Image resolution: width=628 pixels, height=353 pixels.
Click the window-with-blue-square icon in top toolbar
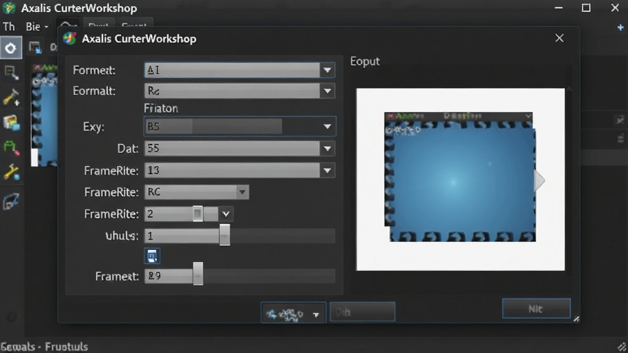coord(35,48)
